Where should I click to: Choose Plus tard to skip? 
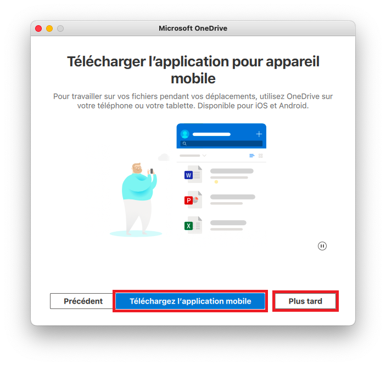tap(305, 301)
